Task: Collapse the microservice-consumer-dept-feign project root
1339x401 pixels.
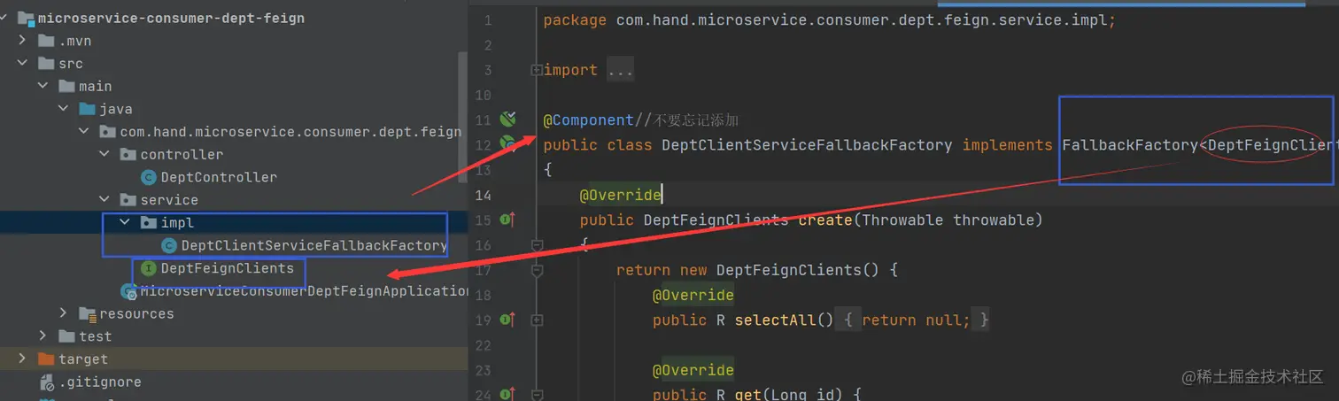Action: pyautogui.click(x=4, y=18)
